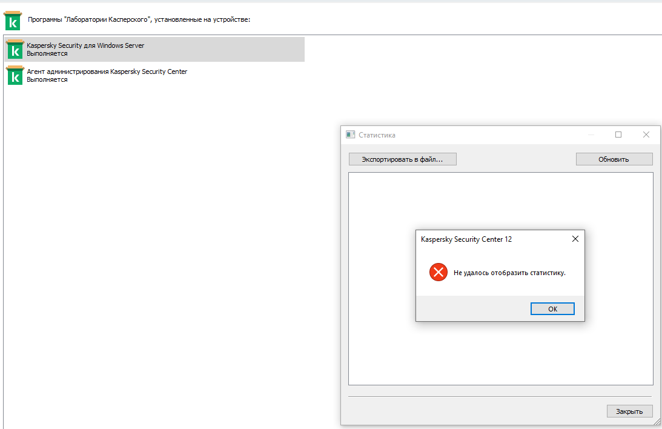This screenshot has width=662, height=429.
Task: Click the 'Закрыть' button in Статистика window
Action: coord(629,411)
